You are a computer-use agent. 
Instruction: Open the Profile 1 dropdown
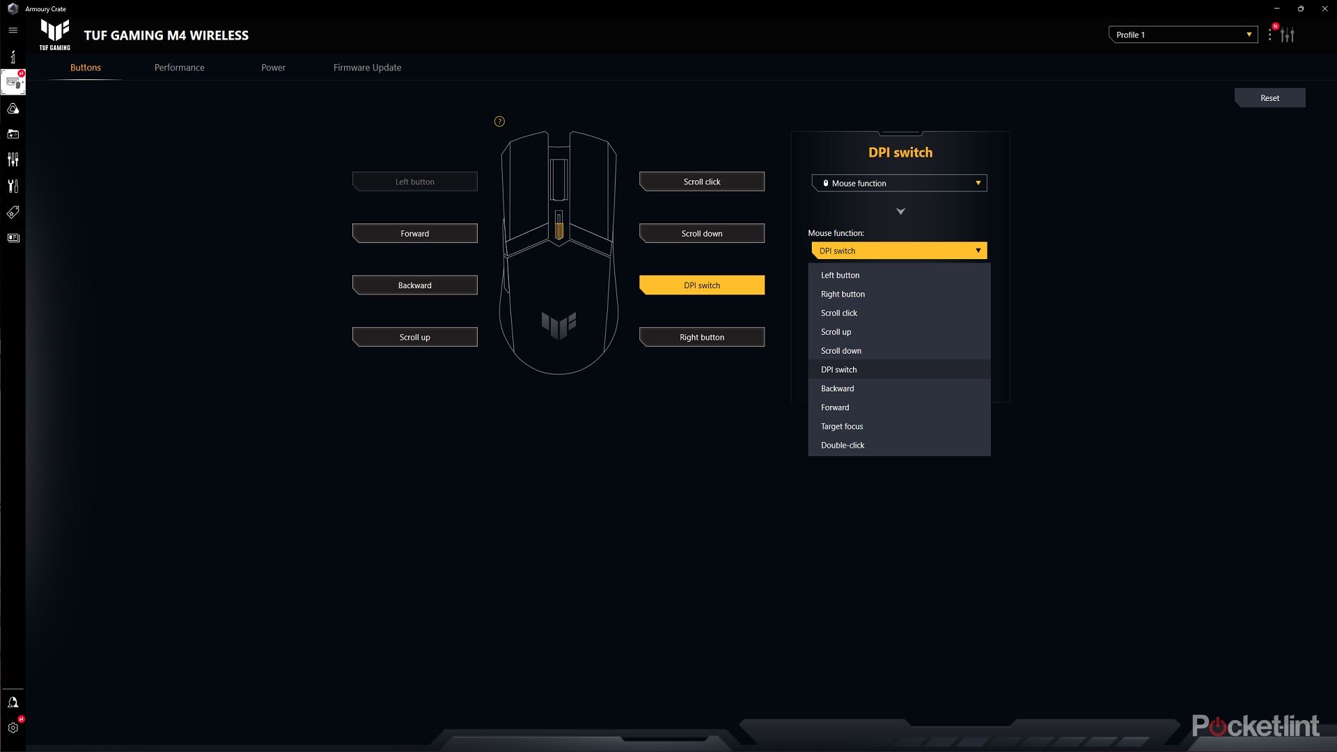(1183, 35)
